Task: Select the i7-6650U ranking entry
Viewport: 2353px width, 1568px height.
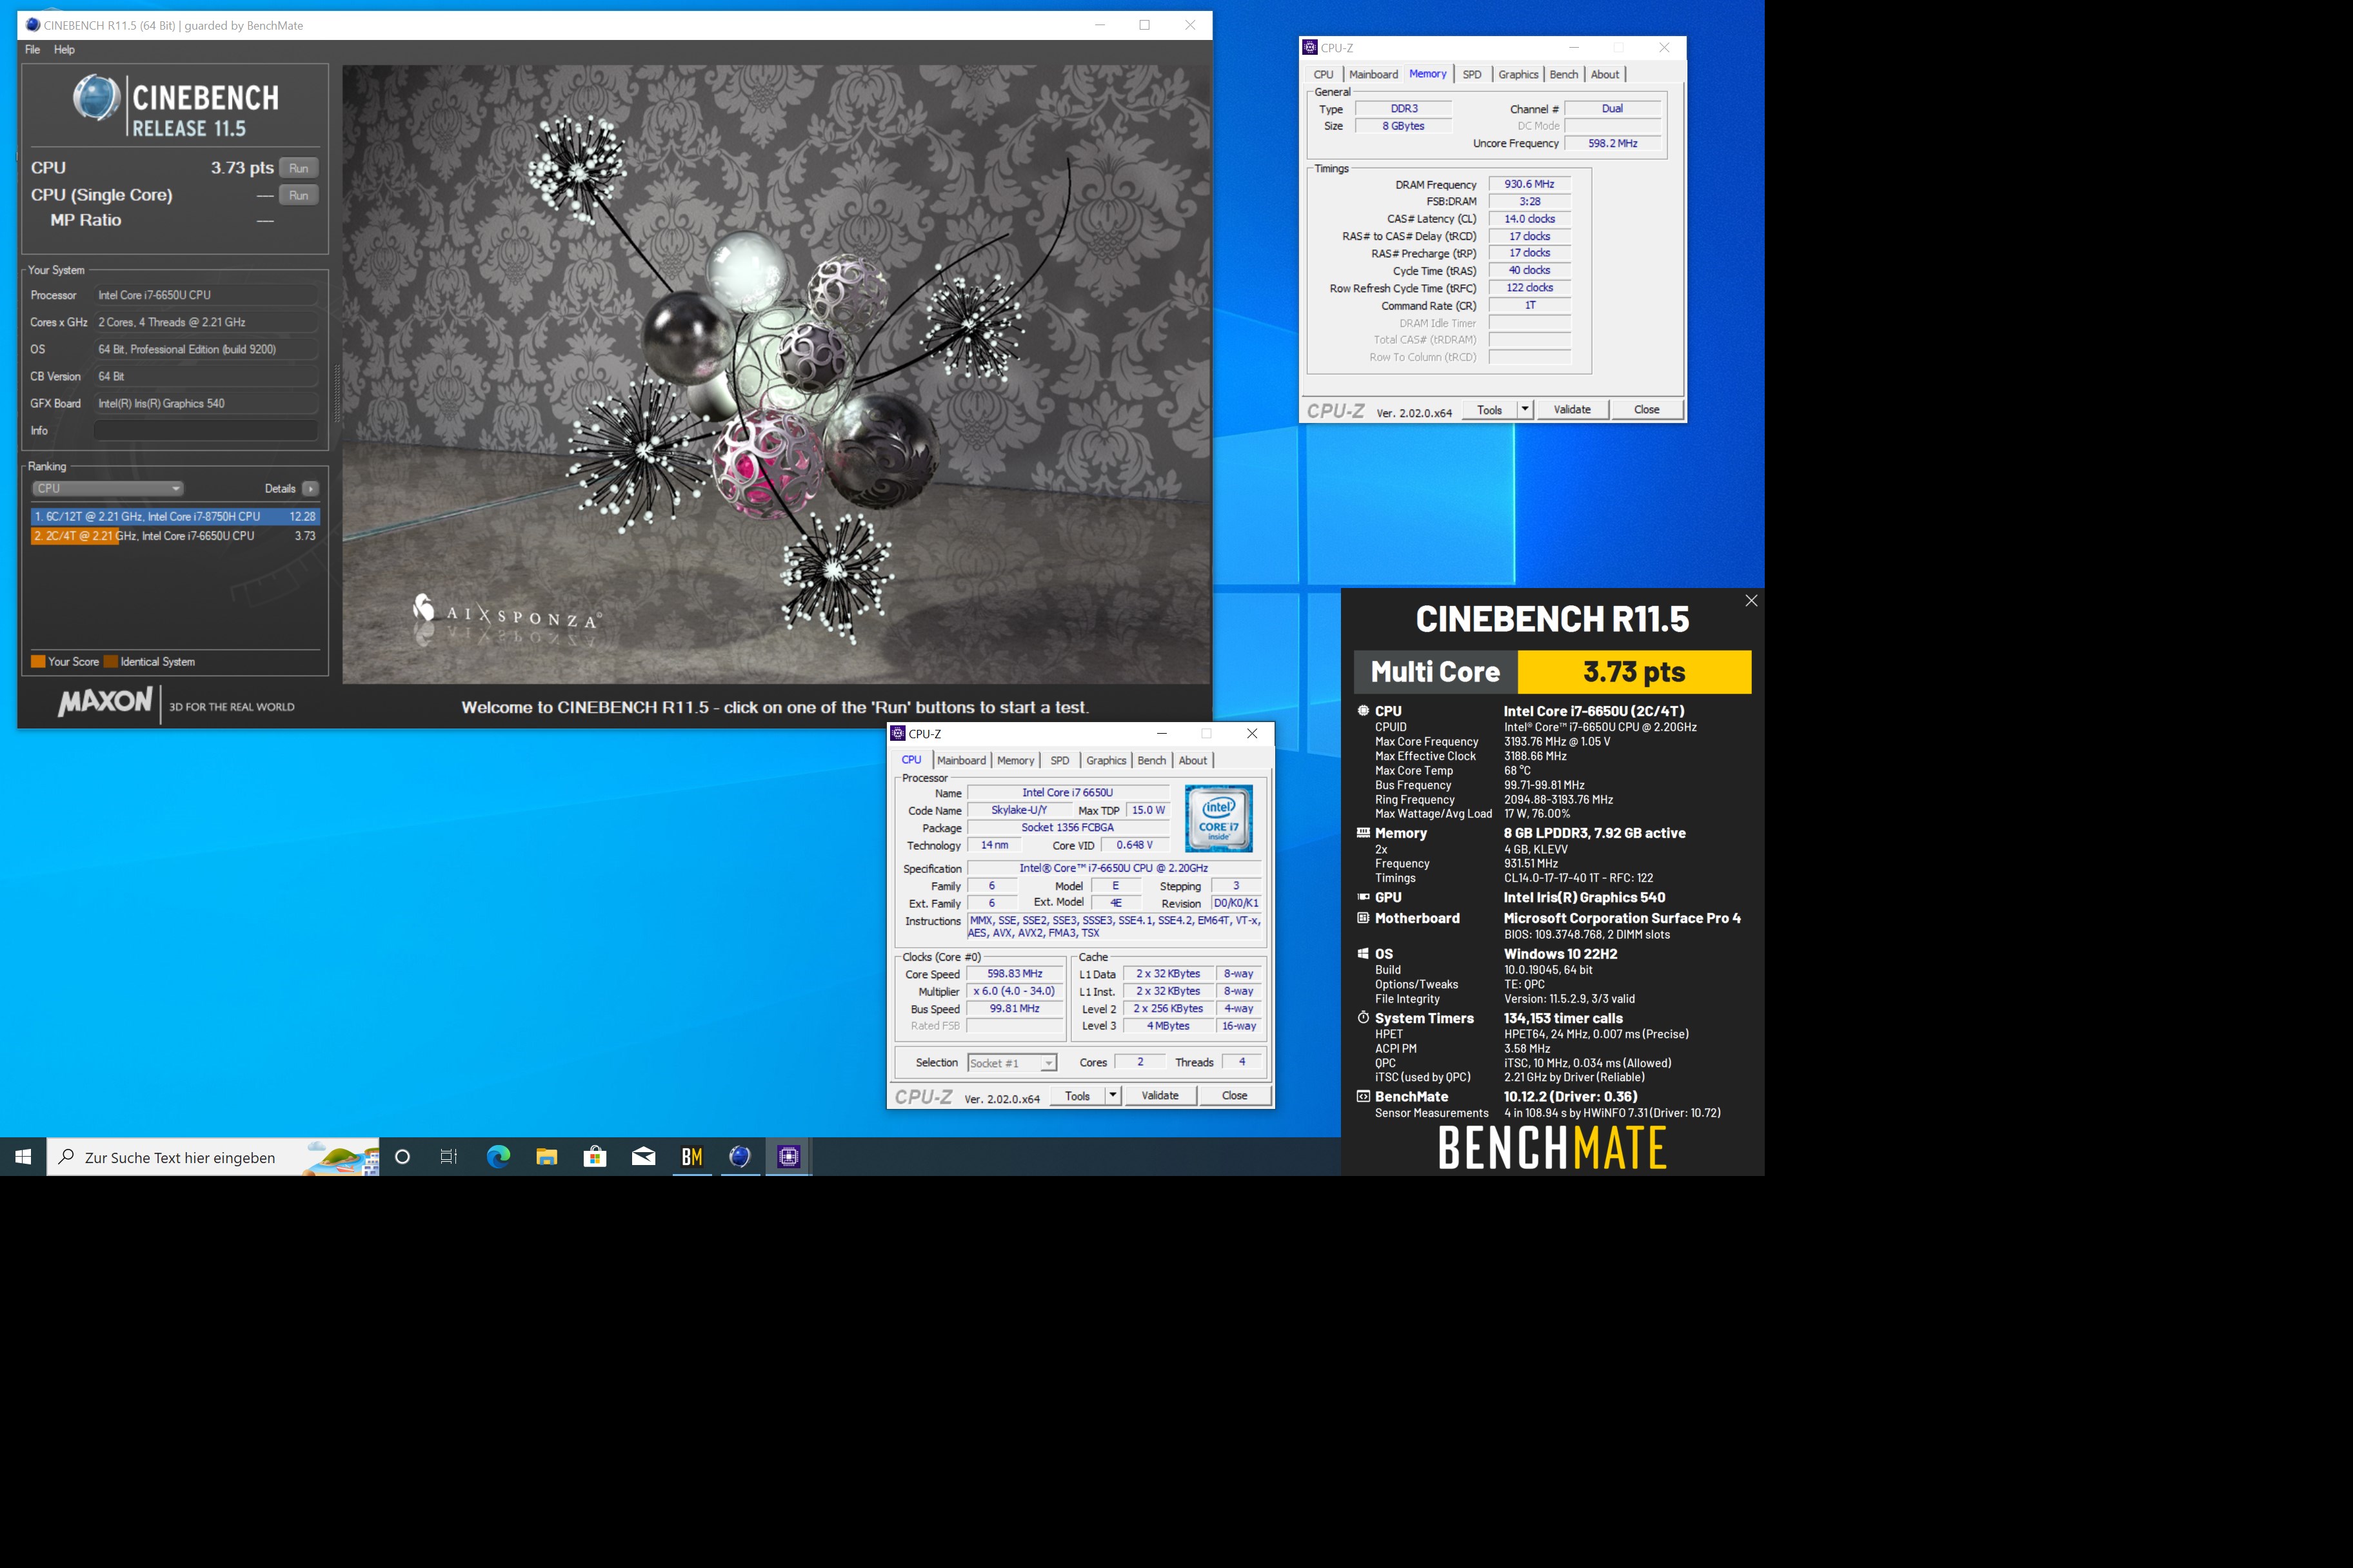Action: coord(175,536)
